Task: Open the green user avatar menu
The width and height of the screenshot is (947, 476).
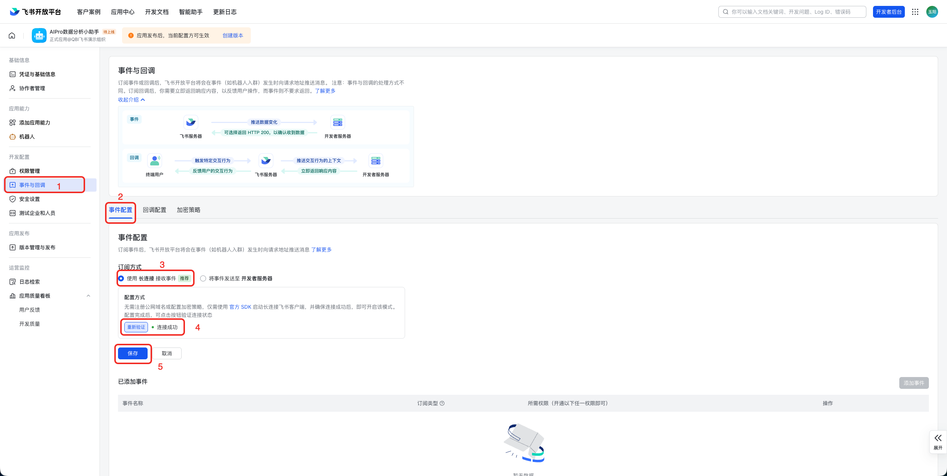Action: point(932,12)
